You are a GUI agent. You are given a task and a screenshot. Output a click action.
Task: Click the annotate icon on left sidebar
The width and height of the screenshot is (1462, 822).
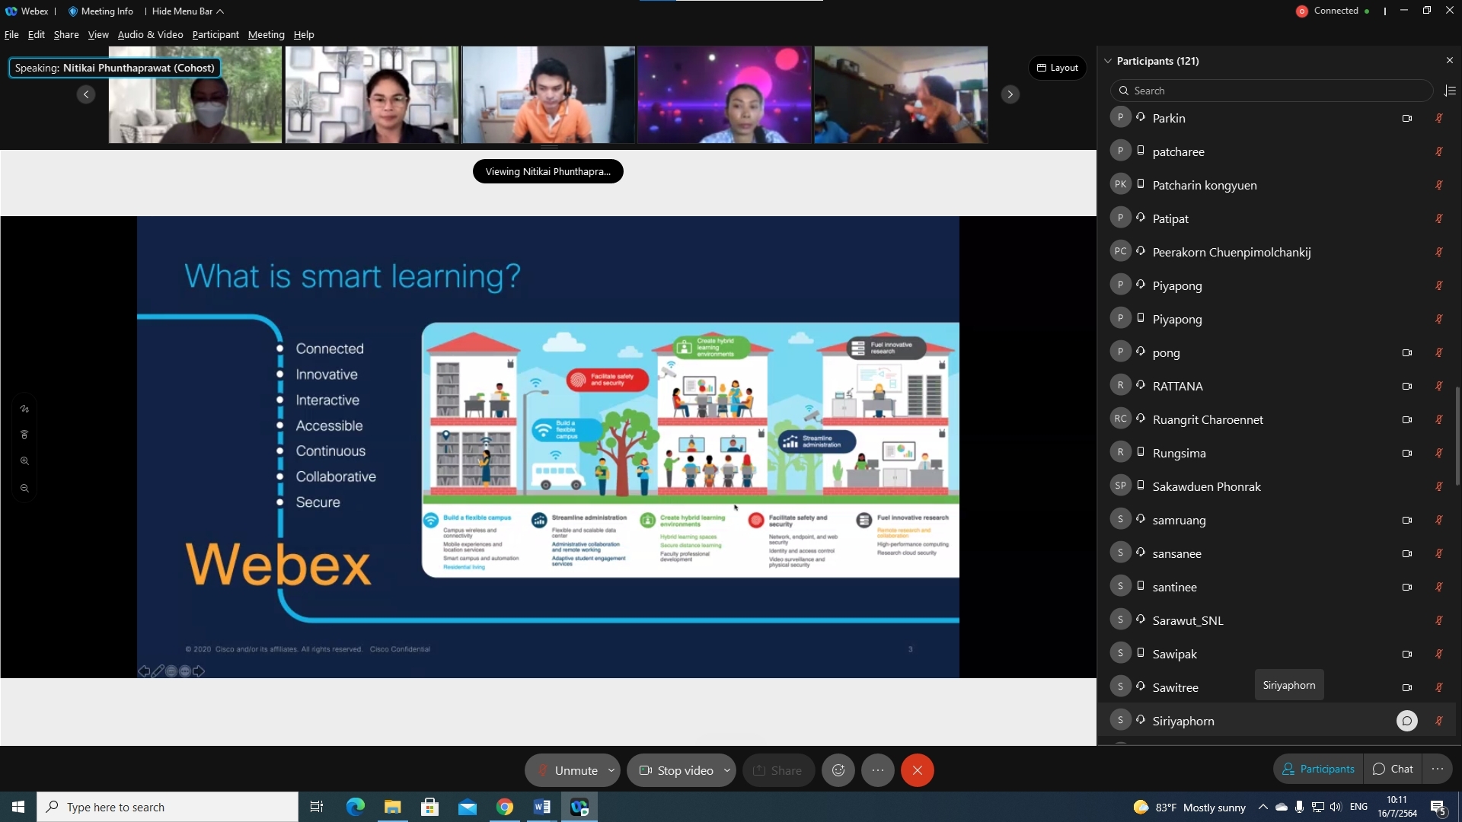point(24,409)
